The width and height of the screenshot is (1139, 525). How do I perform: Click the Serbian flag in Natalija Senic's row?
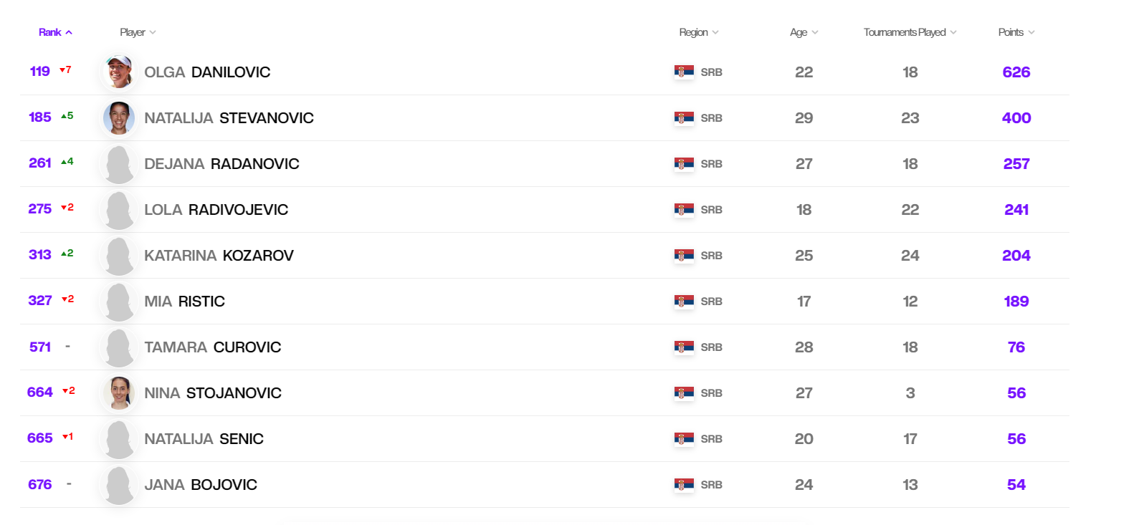coord(684,439)
